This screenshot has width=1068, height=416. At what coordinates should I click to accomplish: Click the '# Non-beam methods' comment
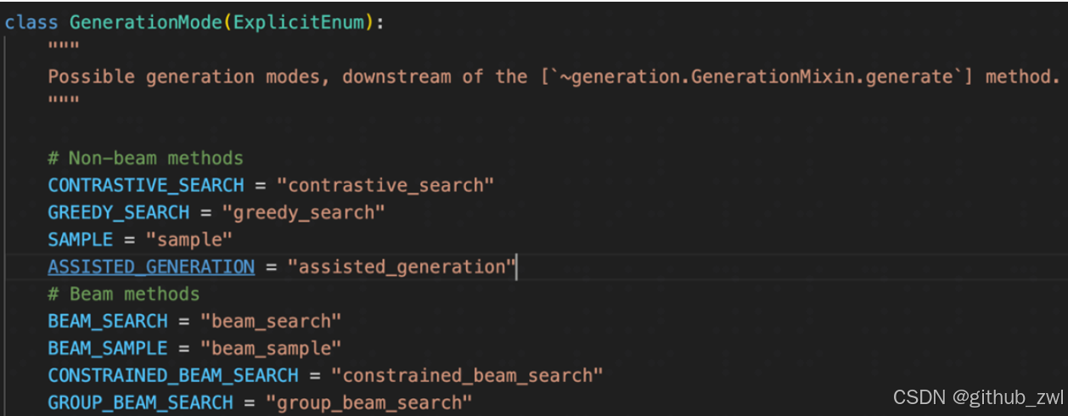(145, 158)
